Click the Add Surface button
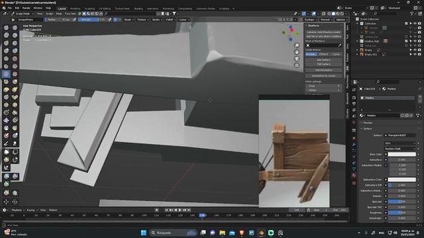Viewport: 424px width, 238px height. pyautogui.click(x=324, y=60)
